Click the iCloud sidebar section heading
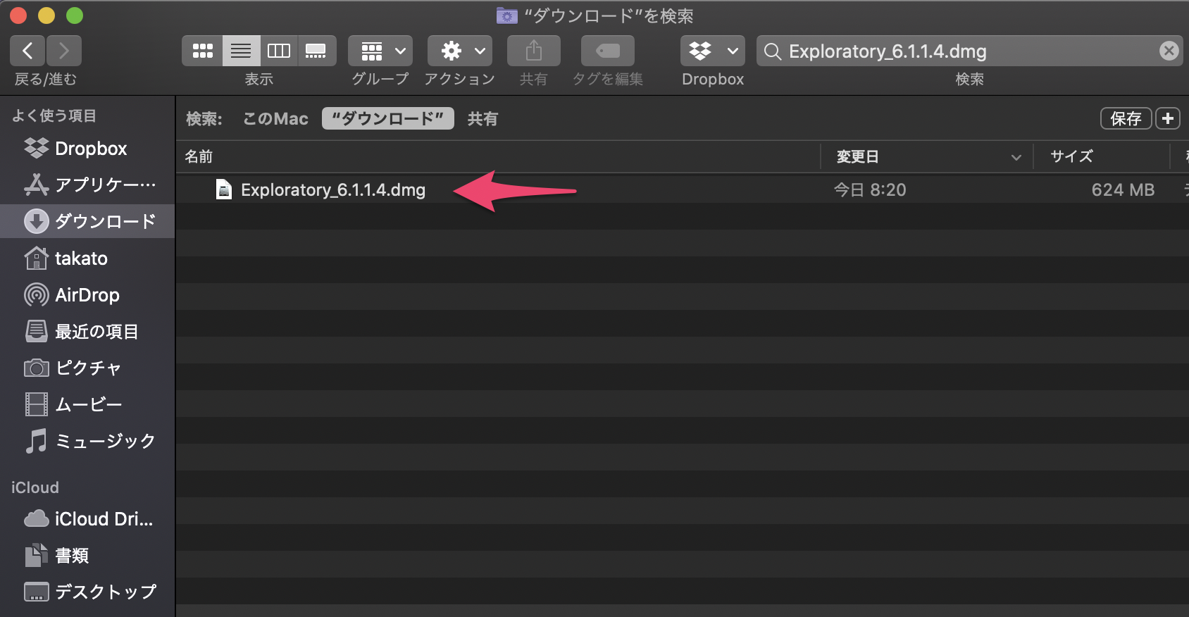 (35, 487)
